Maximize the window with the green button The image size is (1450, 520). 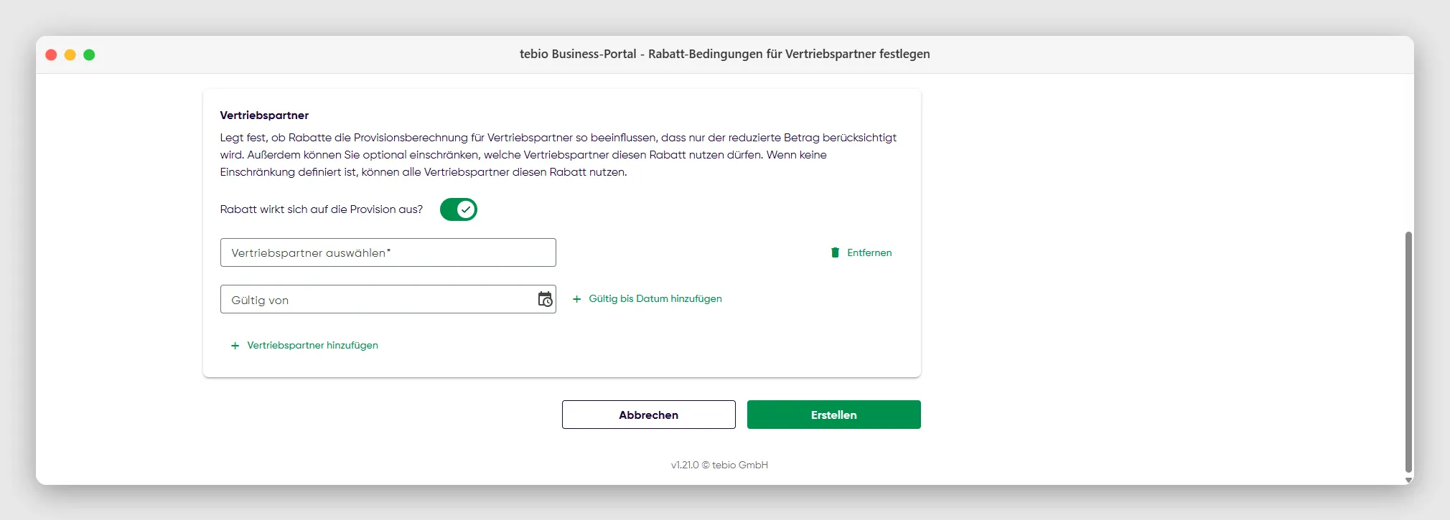[89, 55]
